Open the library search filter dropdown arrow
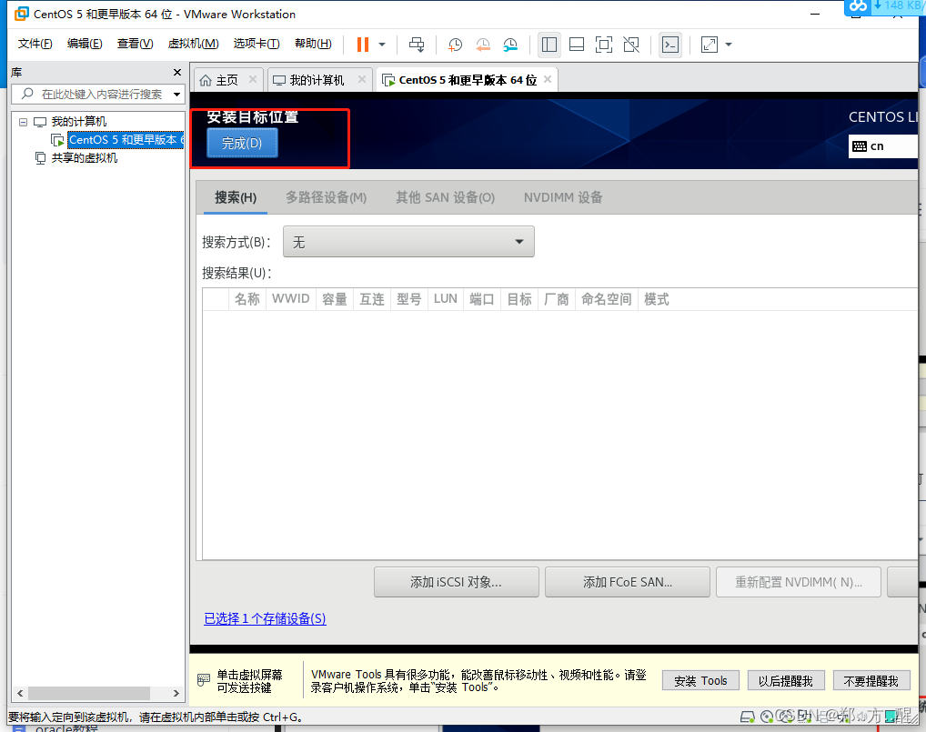The height and width of the screenshot is (732, 926). 176,94
